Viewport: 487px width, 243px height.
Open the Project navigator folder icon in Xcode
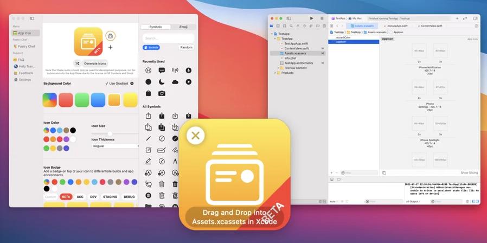click(272, 26)
